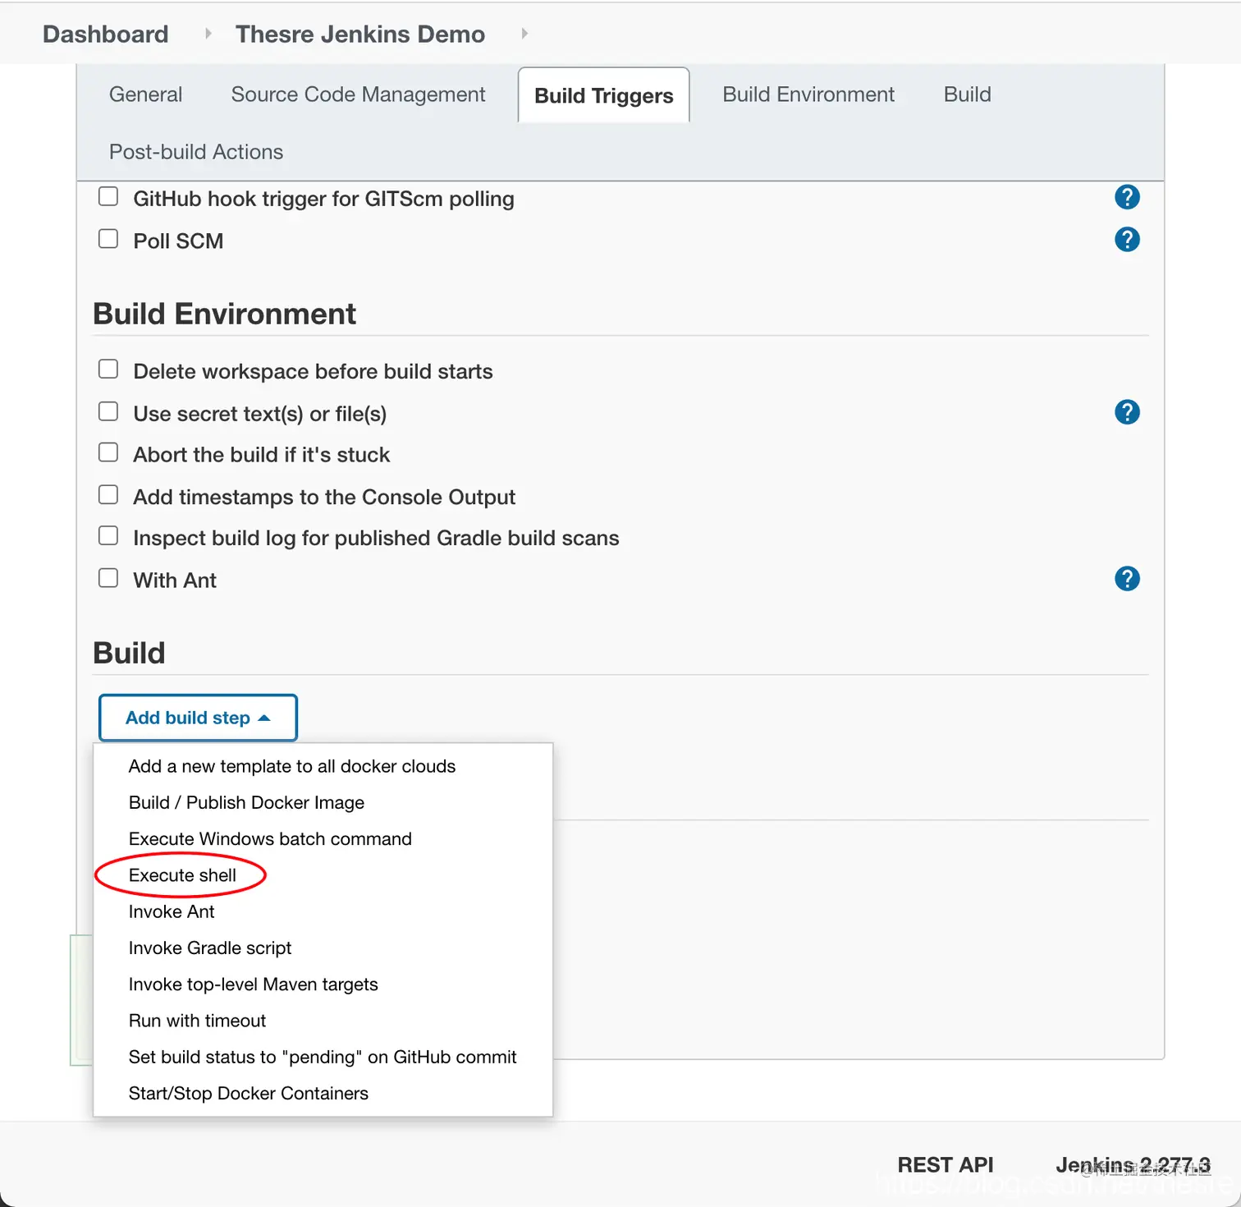1241x1207 pixels.
Task: Go to the Build Environment tab
Action: (808, 94)
